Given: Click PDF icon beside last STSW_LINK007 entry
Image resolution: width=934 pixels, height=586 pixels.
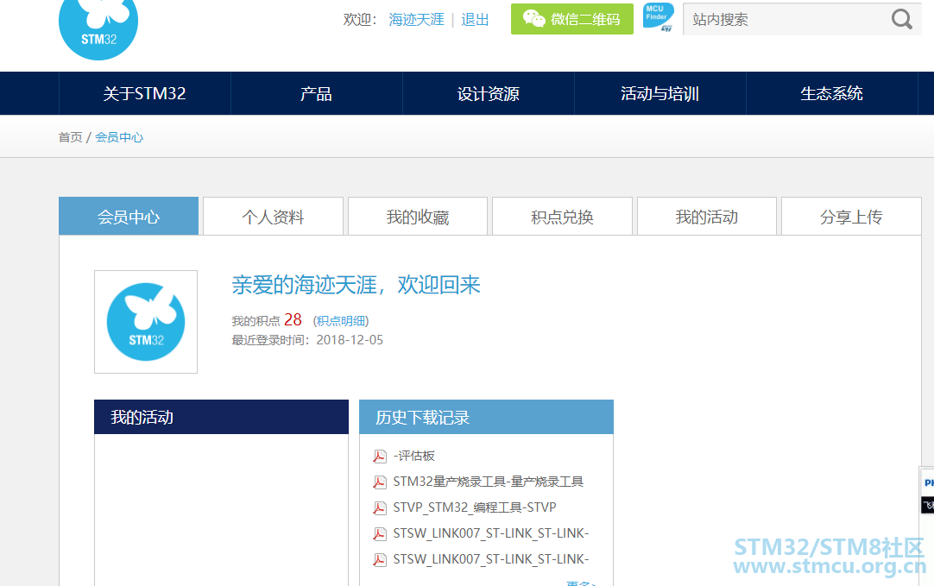Looking at the screenshot, I should 380,560.
